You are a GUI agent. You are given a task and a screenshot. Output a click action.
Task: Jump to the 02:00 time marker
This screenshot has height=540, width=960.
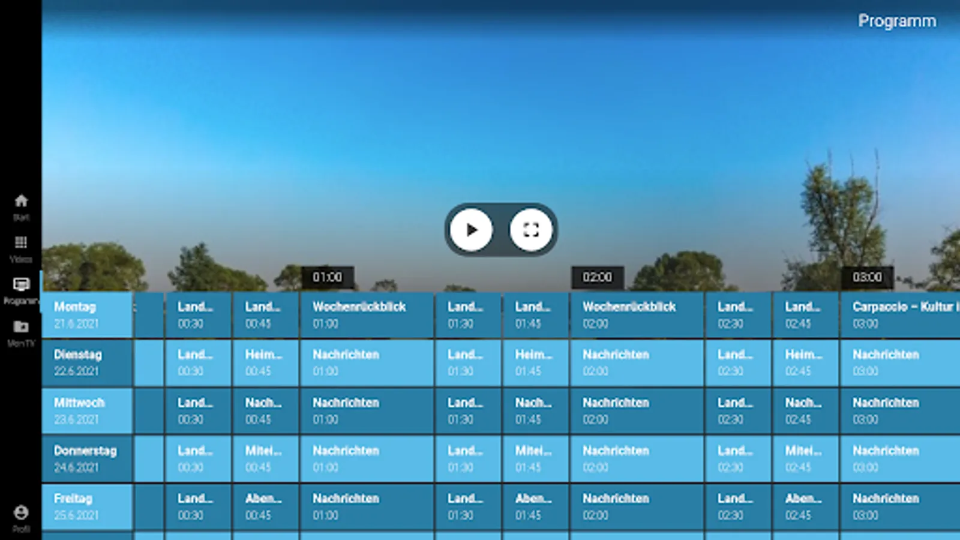tap(598, 277)
